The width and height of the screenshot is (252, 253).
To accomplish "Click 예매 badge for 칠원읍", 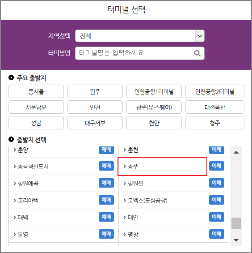I will point(217,183).
